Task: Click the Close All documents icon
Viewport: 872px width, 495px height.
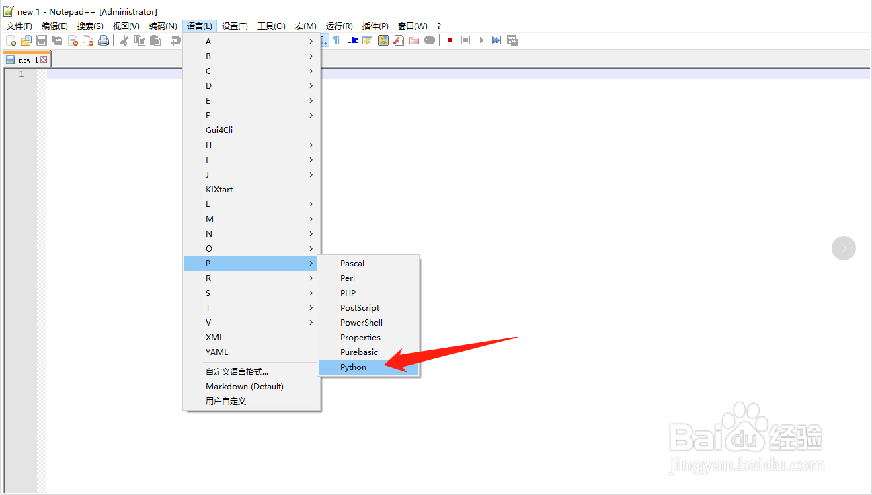Action: (x=88, y=40)
